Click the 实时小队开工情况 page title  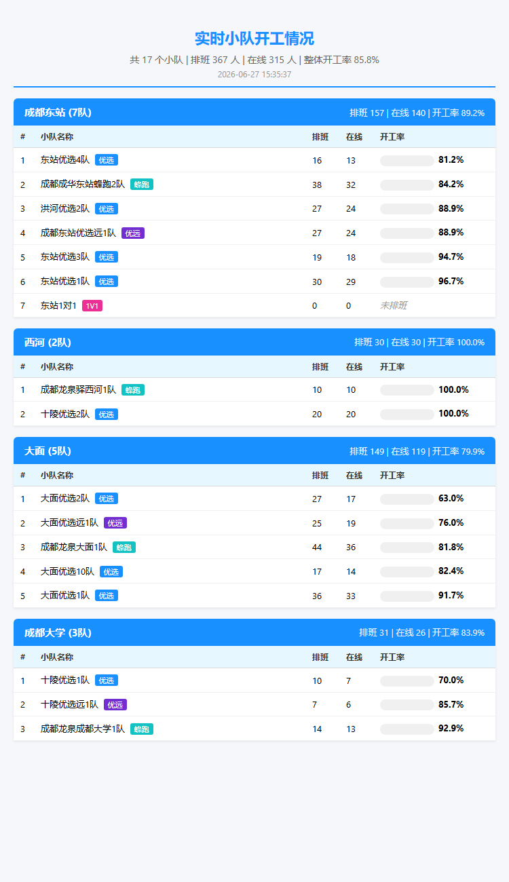[x=254, y=39]
